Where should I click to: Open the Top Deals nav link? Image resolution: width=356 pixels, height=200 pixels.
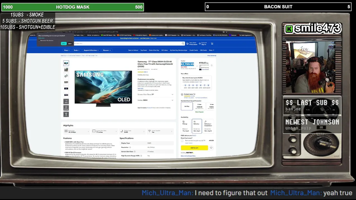tap(144, 50)
